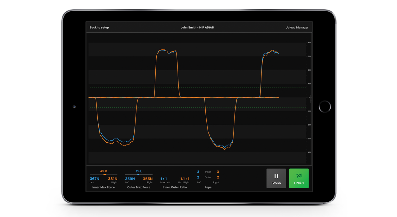Viewport: 397px width, 217px height.
Task: Click the Right Outer rep count of 2
Action: pos(218,177)
